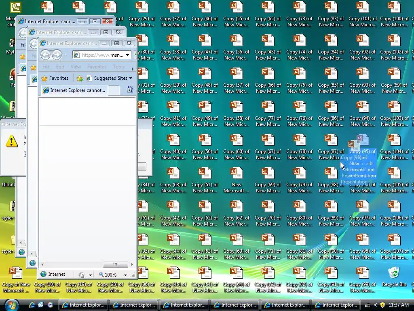Select the 'Copy (104) of New Micro...' icon
The width and height of the screenshot is (414, 311).
(x=394, y=147)
